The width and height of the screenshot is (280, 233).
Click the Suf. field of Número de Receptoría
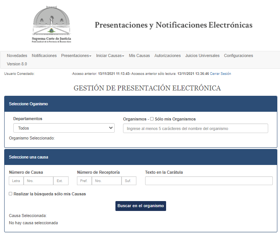129,181
